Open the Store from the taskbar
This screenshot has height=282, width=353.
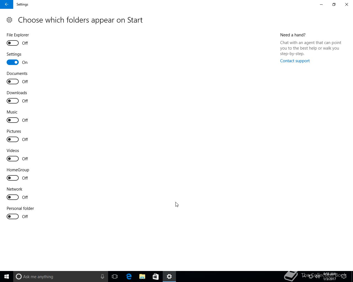coord(156,276)
